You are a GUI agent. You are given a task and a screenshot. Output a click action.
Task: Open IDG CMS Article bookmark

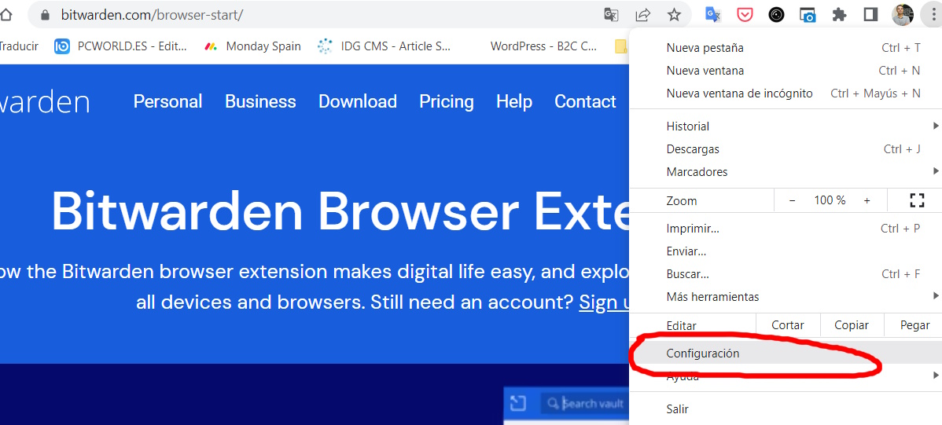click(x=384, y=46)
